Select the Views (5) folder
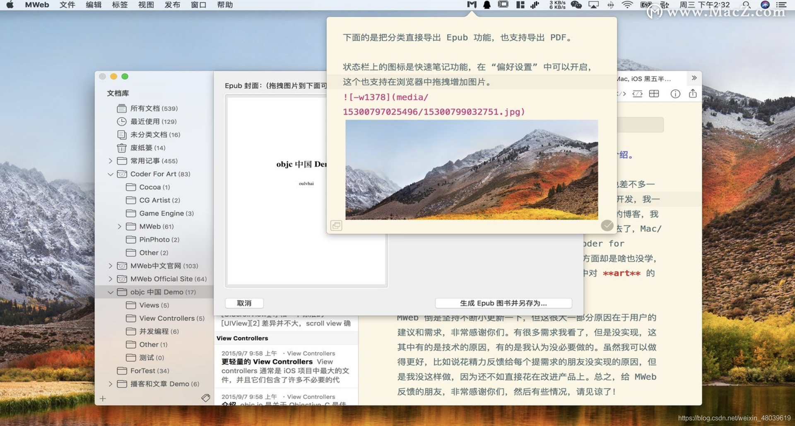Image resolution: width=795 pixels, height=426 pixels. click(154, 305)
